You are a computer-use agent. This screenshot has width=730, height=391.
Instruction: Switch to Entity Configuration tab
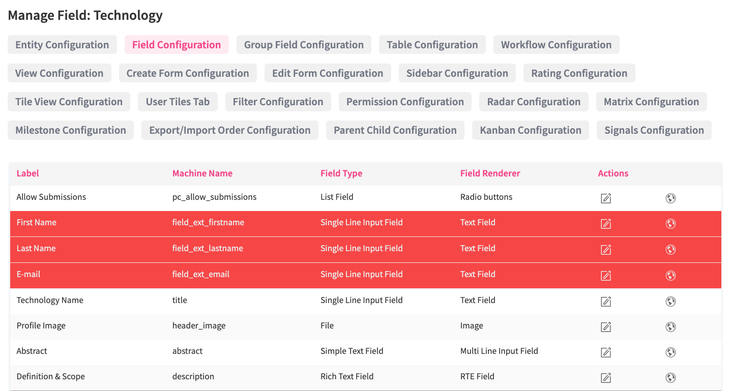tap(62, 45)
